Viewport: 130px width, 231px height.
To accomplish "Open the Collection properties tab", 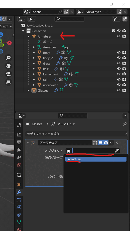I will click(x=19, y=175).
